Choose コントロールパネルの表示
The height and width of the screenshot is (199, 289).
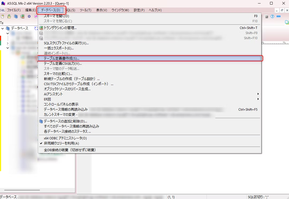pyautogui.click(x=150, y=104)
